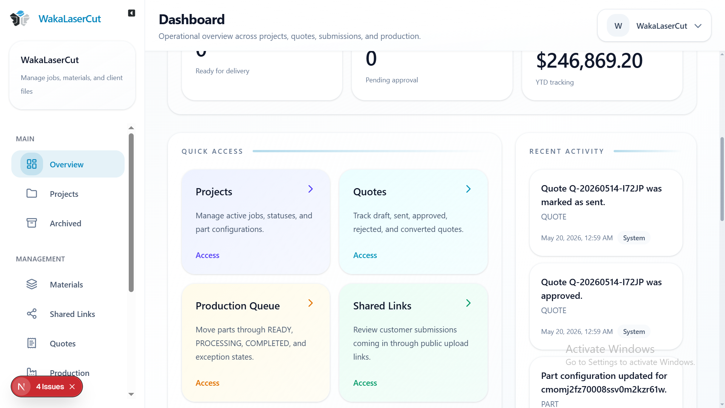This screenshot has width=725, height=408.
Task: Click the Materials layers icon
Action: tap(32, 284)
